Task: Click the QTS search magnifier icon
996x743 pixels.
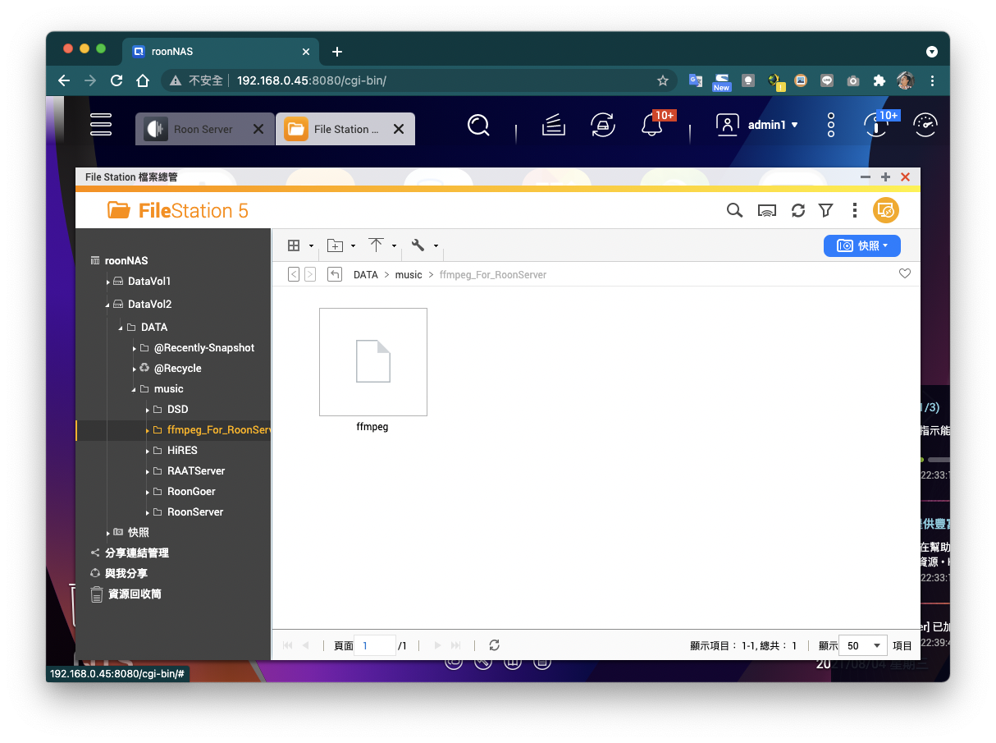Action: [x=478, y=126]
